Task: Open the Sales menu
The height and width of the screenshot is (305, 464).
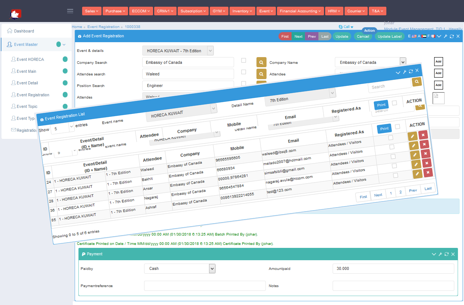Action: [x=92, y=11]
